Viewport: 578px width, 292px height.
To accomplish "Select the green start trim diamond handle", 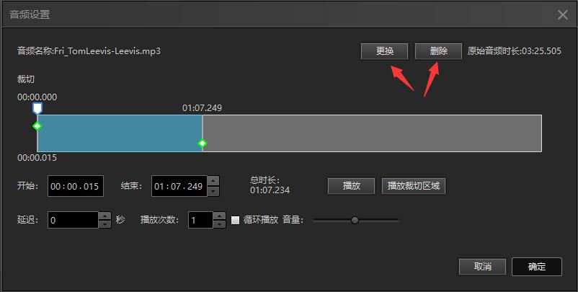I will (37, 126).
